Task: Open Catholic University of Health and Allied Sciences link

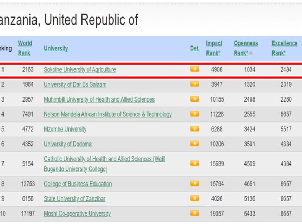Action: pyautogui.click(x=104, y=159)
